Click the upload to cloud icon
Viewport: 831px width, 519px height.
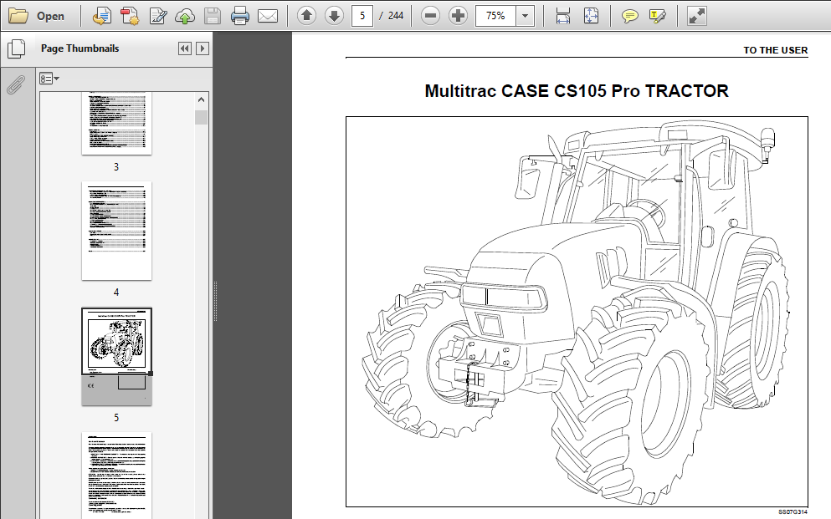(x=184, y=16)
